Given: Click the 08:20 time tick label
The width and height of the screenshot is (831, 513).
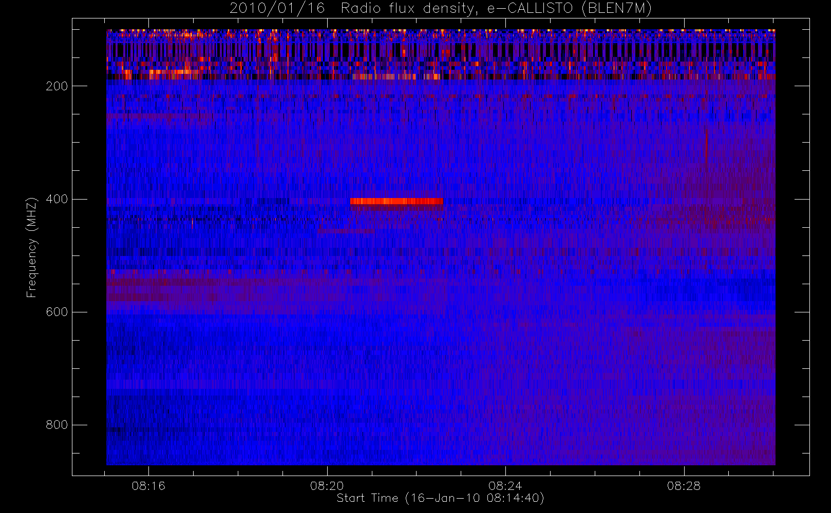Looking at the screenshot, I should pyautogui.click(x=327, y=486).
